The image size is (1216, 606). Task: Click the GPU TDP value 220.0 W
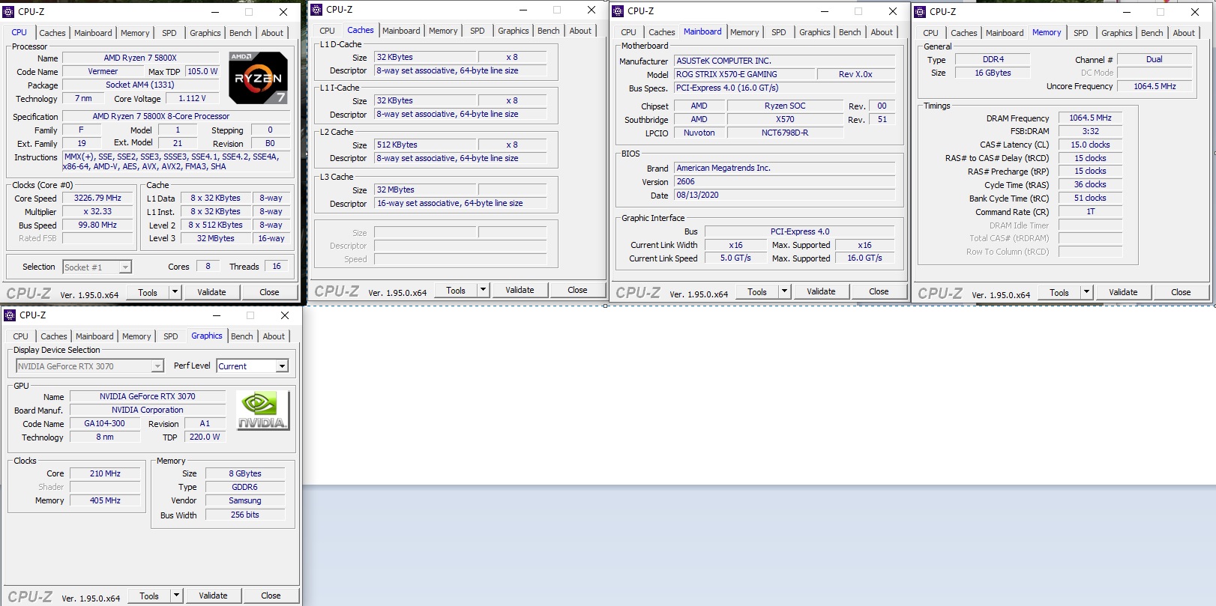pos(205,437)
